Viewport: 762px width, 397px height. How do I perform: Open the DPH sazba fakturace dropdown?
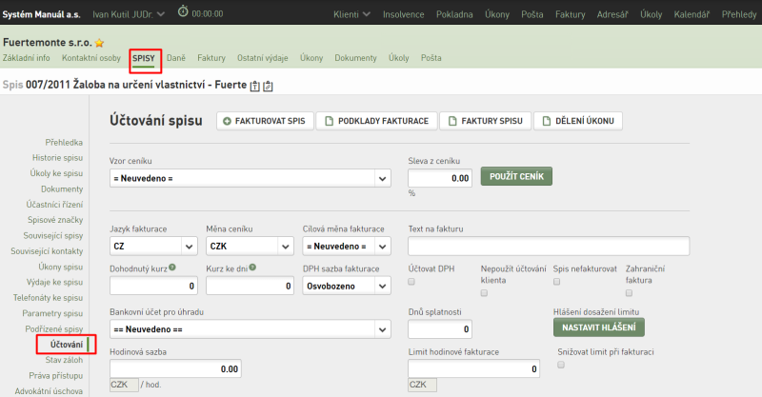pyautogui.click(x=347, y=287)
